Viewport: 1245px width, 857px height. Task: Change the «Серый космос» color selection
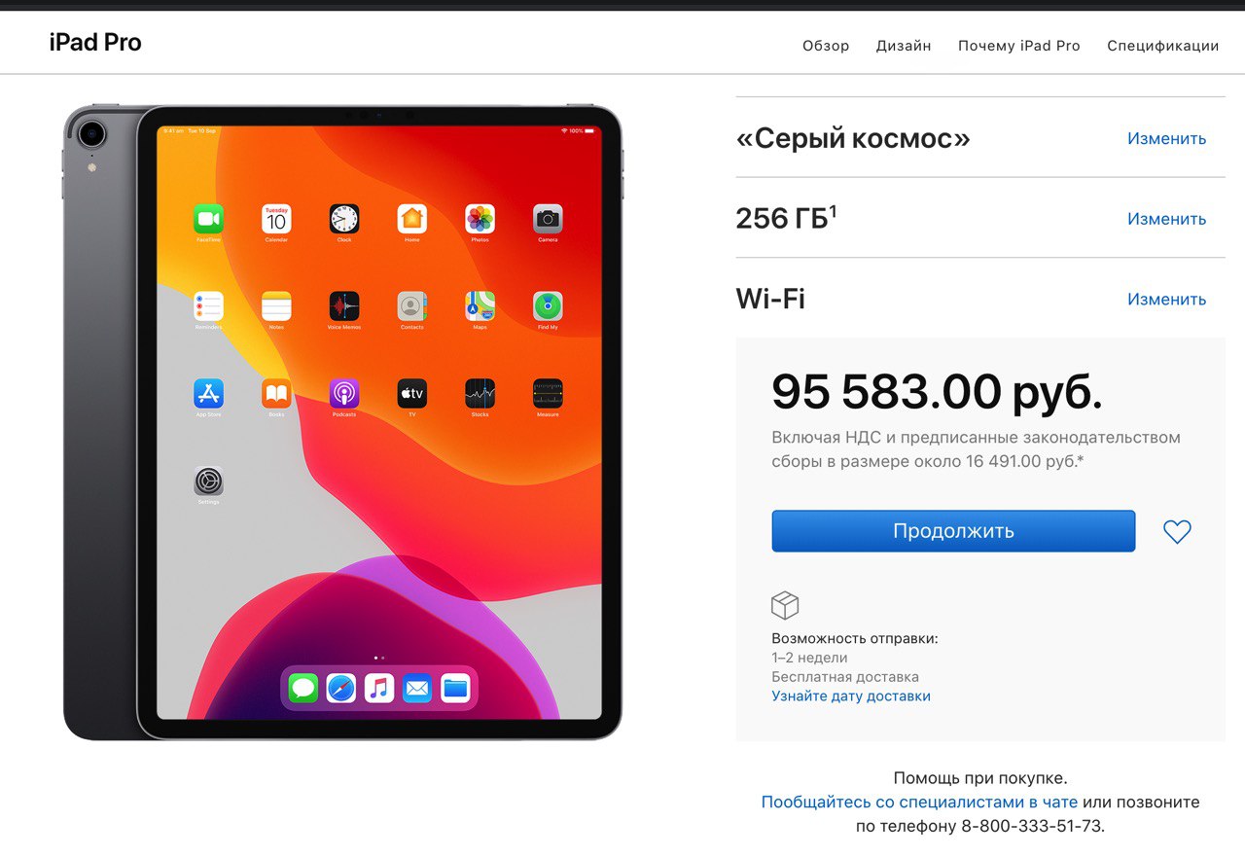point(1166,138)
